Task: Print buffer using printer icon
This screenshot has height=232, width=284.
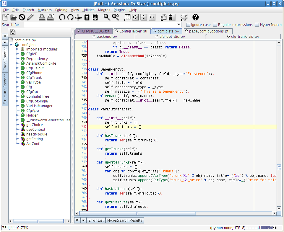Action: click(x=42, y=17)
